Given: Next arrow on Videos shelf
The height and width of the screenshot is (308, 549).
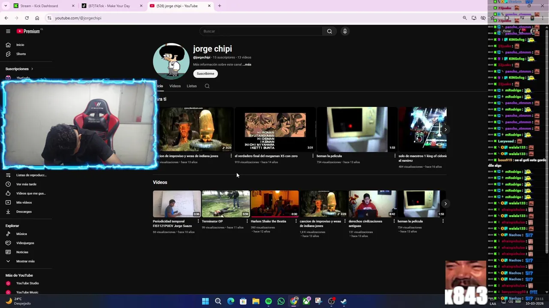Looking at the screenshot, I should 446,204.
